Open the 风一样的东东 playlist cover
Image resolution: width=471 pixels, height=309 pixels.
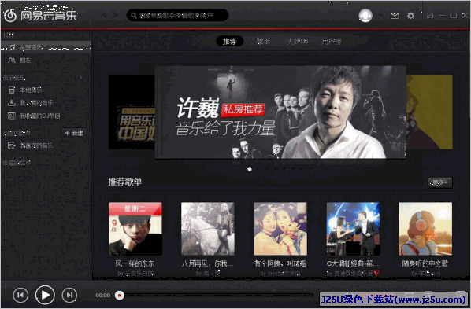pos(135,229)
